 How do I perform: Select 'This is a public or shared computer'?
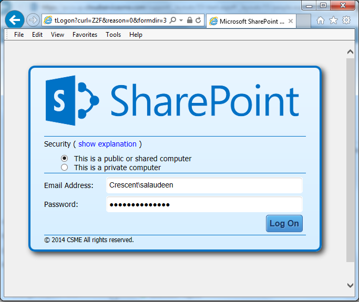(x=64, y=158)
